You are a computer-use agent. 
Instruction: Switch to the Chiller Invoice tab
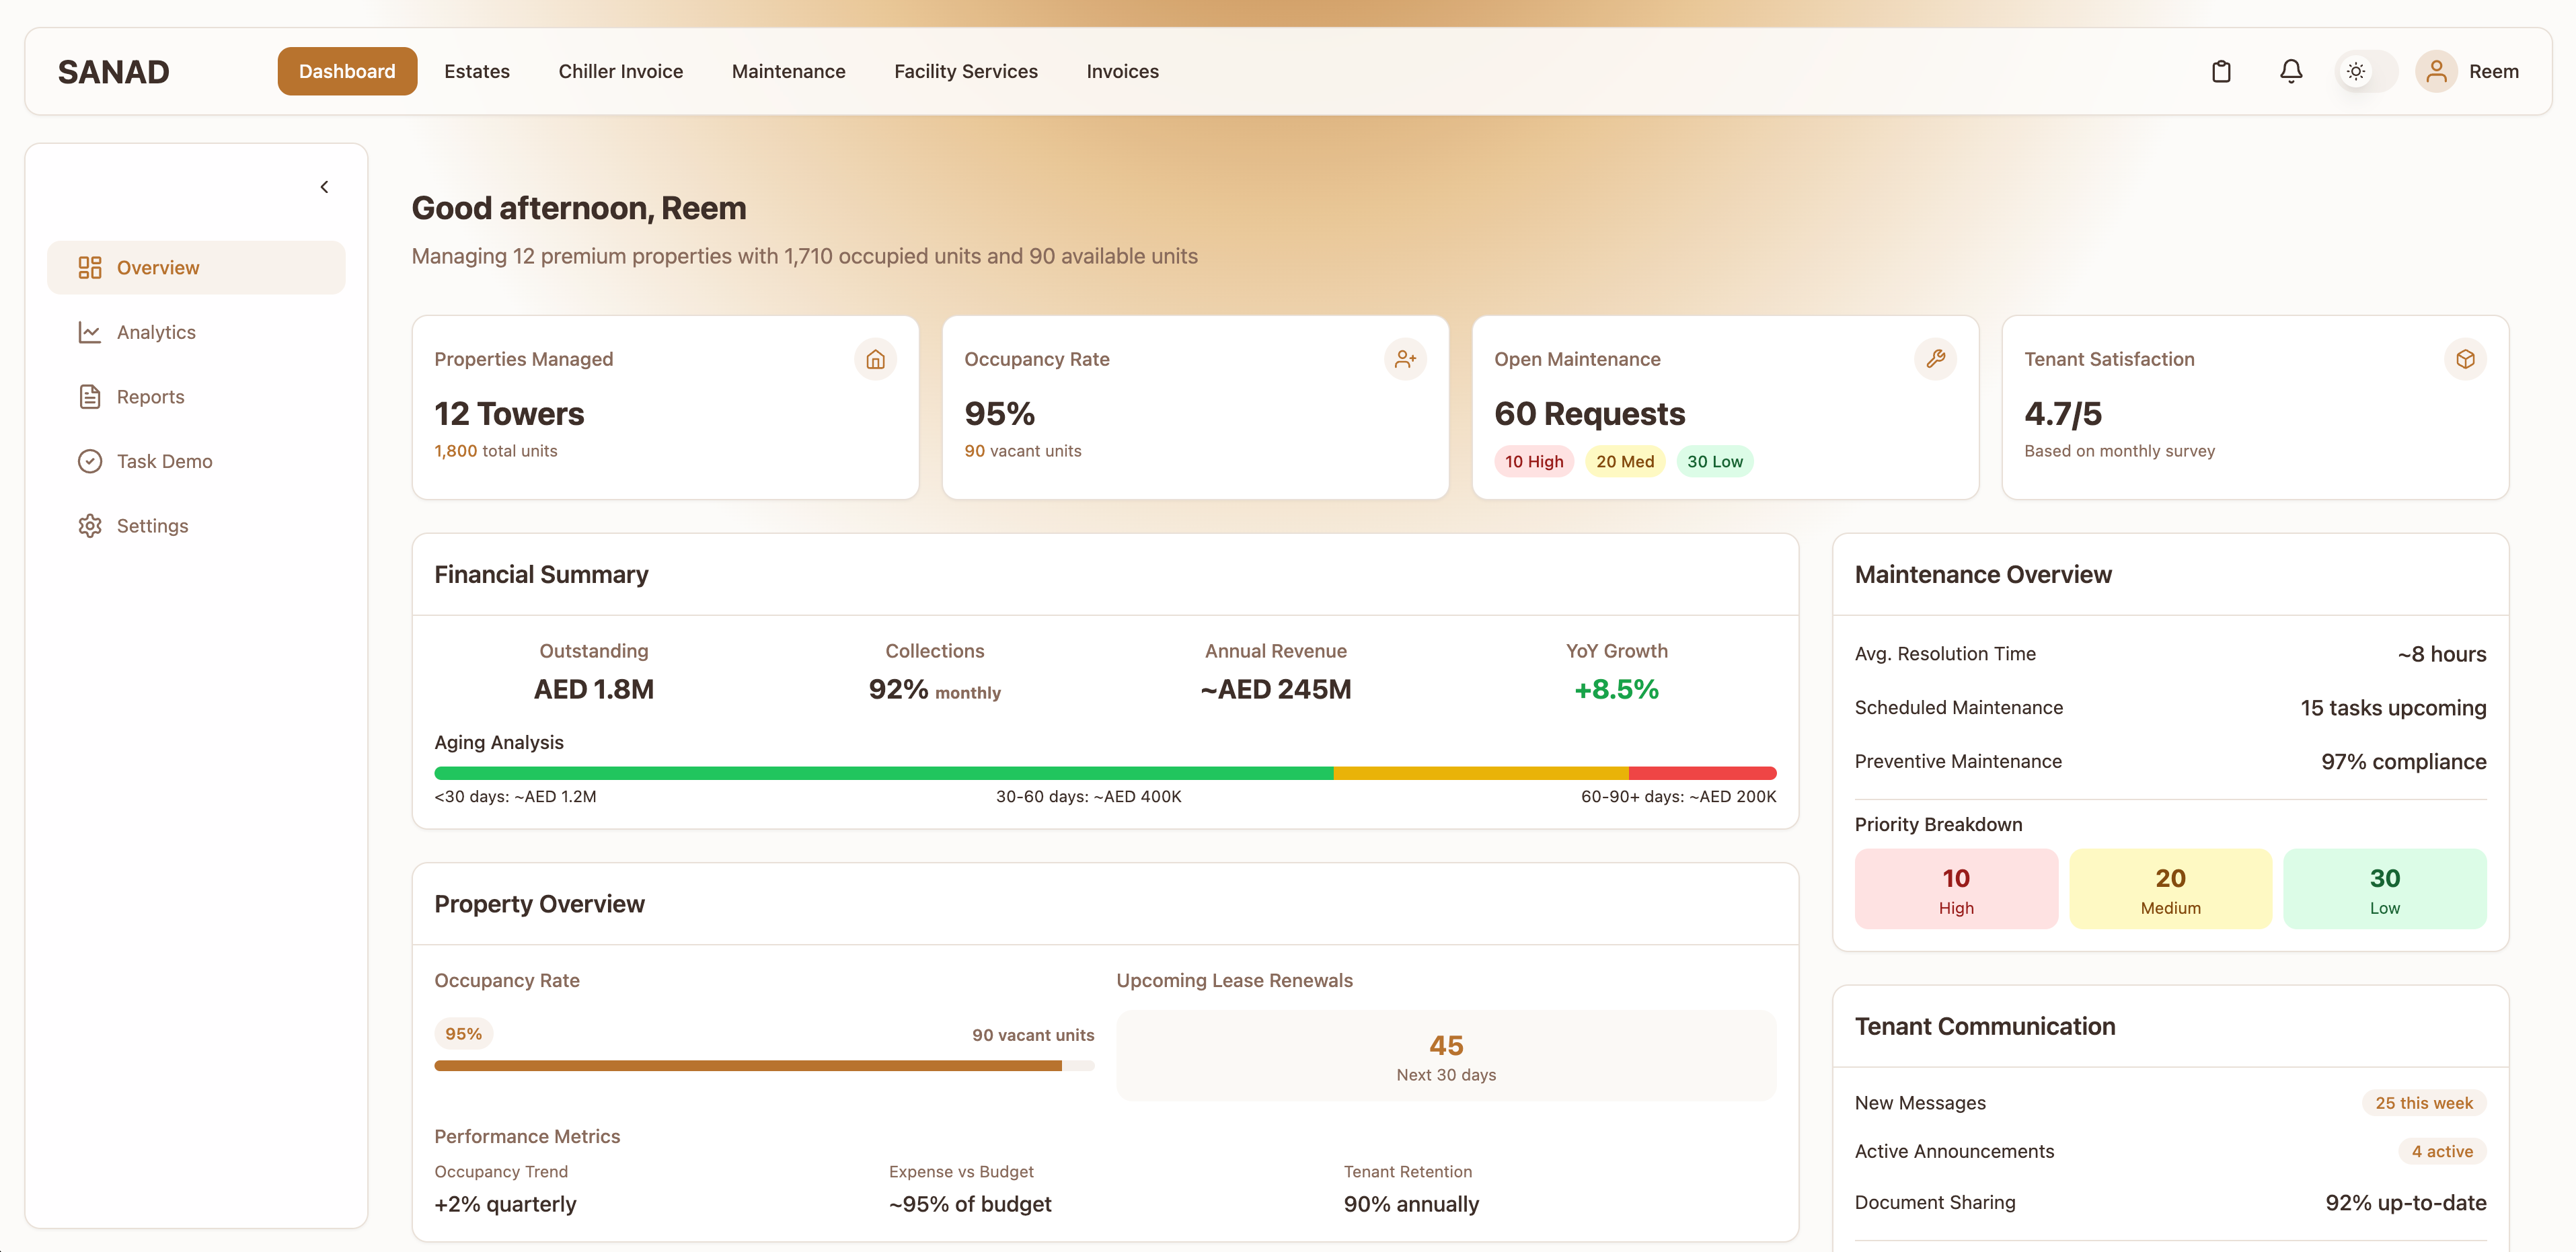[621, 71]
